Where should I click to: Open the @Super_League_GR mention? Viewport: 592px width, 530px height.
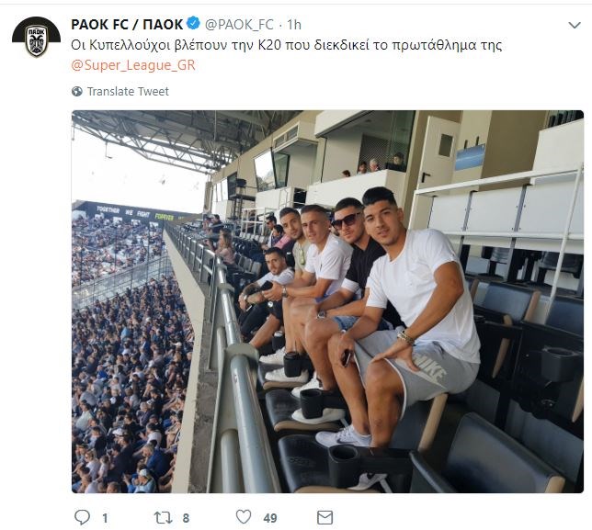[x=133, y=65]
